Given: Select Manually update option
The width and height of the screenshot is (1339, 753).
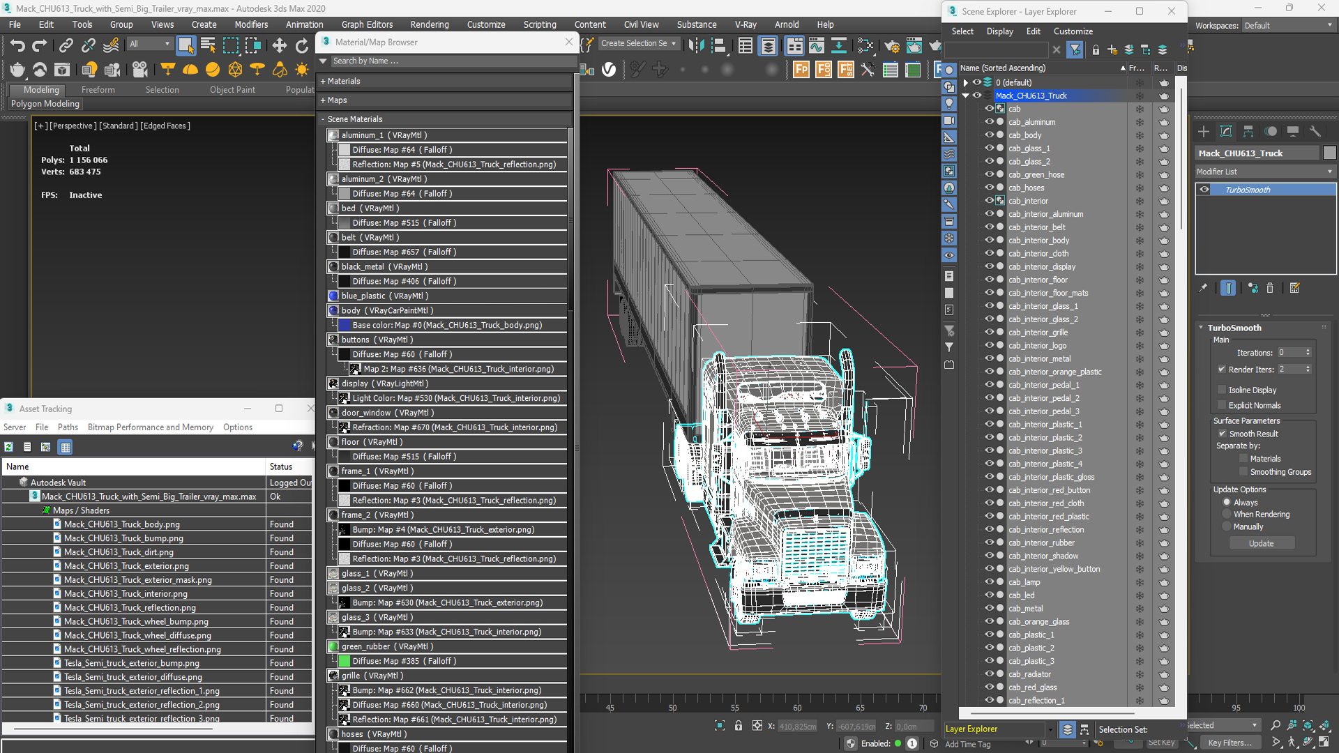Looking at the screenshot, I should [1227, 527].
